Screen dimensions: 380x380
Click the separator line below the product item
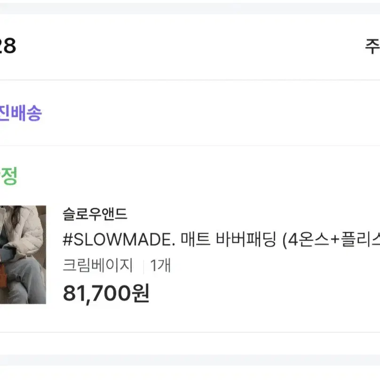(190, 332)
